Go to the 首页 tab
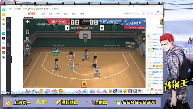The height and width of the screenshot is (109, 193). pos(43,14)
